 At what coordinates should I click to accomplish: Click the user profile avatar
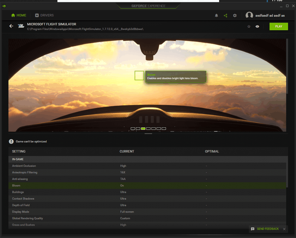[x=249, y=15]
